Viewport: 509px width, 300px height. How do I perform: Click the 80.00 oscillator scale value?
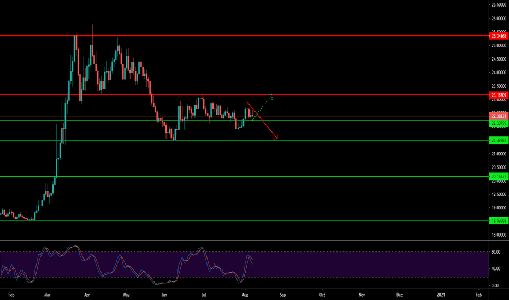[x=496, y=251]
